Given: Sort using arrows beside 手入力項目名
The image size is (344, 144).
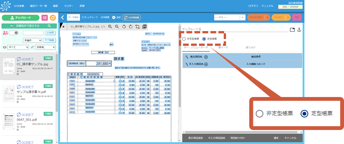Looking at the screenshot, I should 187,64.
